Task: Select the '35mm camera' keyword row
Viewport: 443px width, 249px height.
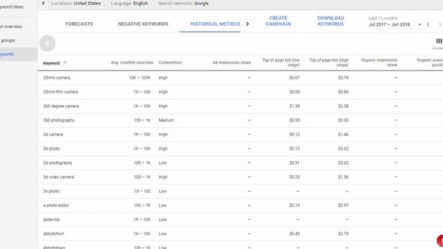Action: [57, 77]
